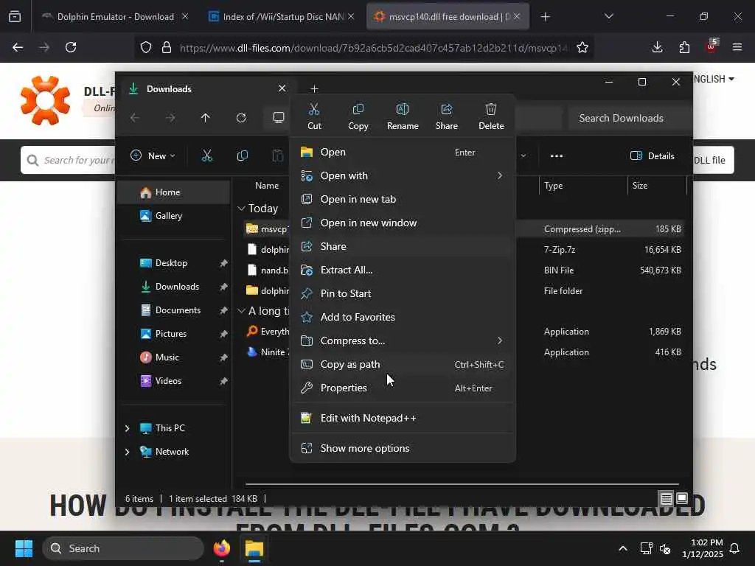Open Firefox downloads panel icon

(x=657, y=47)
